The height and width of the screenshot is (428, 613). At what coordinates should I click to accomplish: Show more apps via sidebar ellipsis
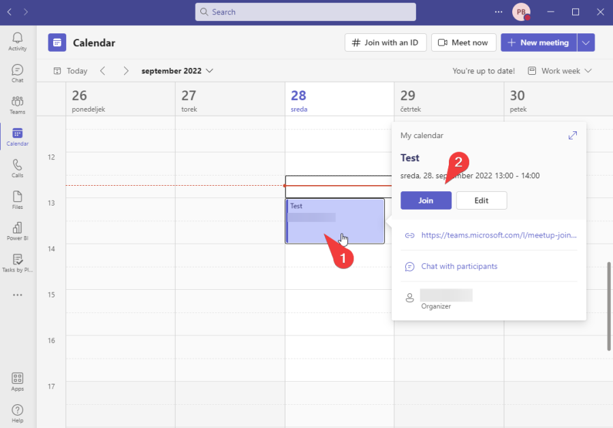(18, 295)
